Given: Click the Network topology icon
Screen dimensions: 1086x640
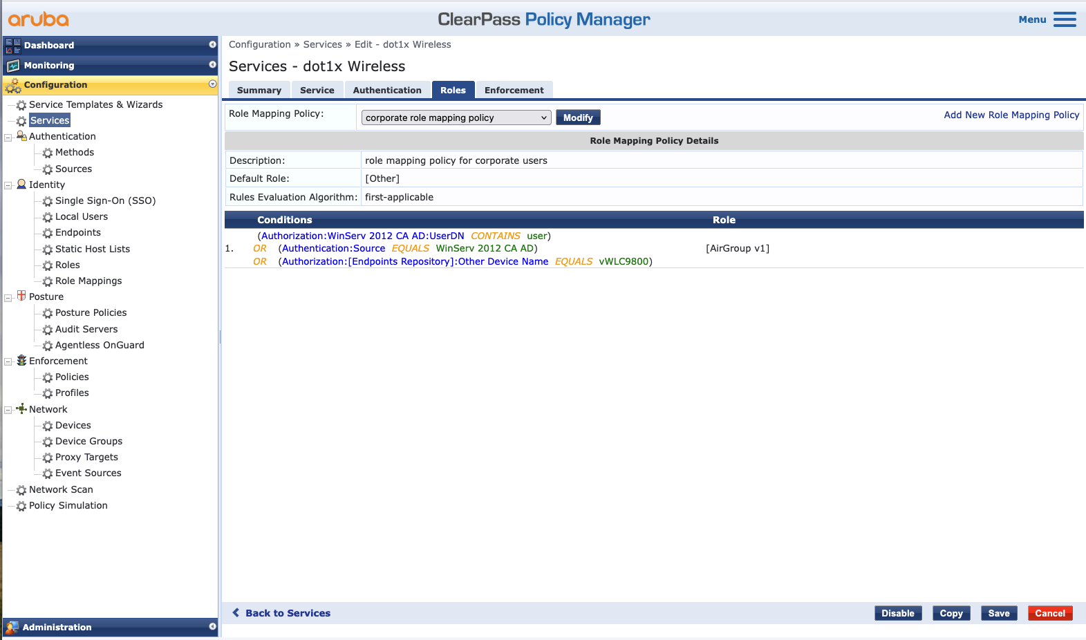Looking at the screenshot, I should pos(21,408).
